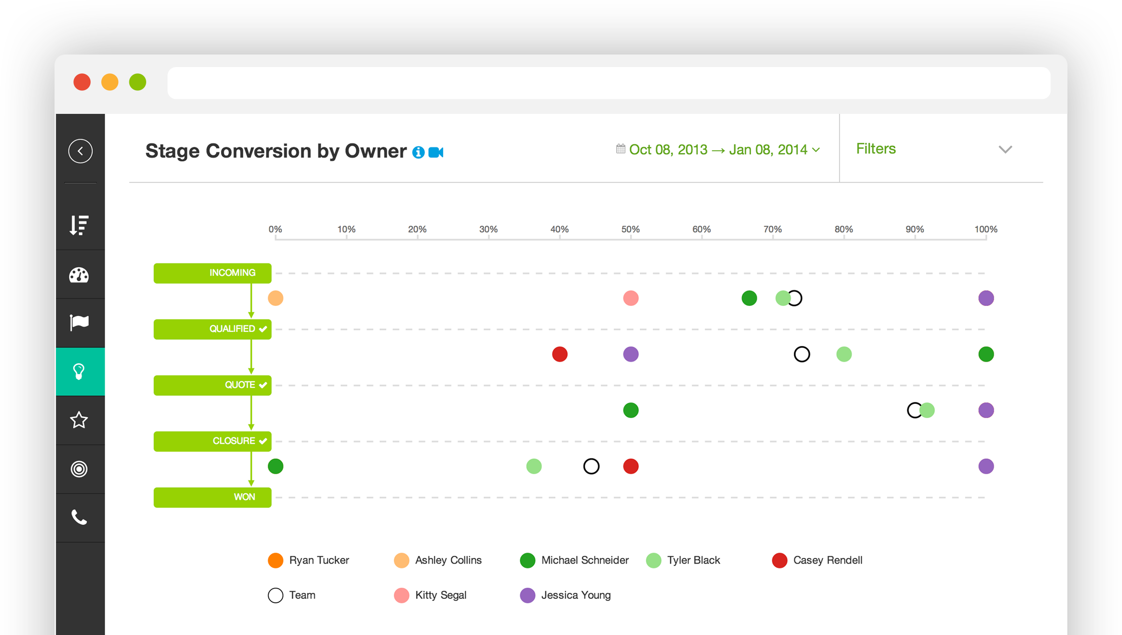Click the phone icon in the sidebar
1122x635 pixels.
point(79,515)
